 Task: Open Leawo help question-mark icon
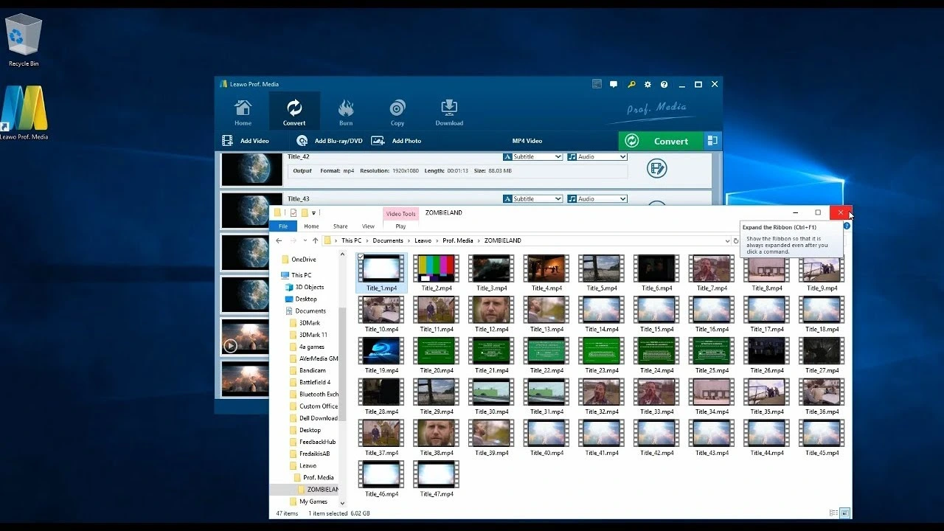[664, 85]
